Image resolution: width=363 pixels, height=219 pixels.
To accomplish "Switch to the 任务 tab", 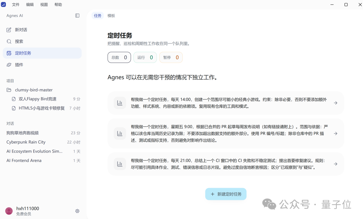I will (x=97, y=15).
